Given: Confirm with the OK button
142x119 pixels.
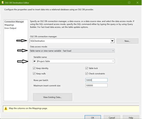Looking at the screenshot, I should click(93, 117).
